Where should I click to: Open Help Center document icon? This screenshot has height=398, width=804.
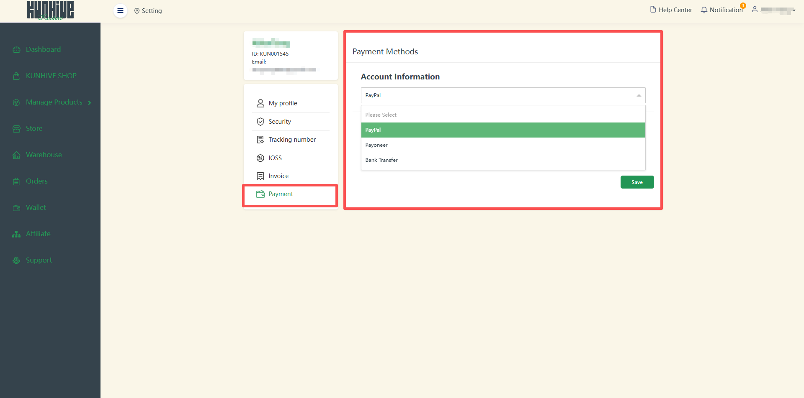pyautogui.click(x=653, y=10)
